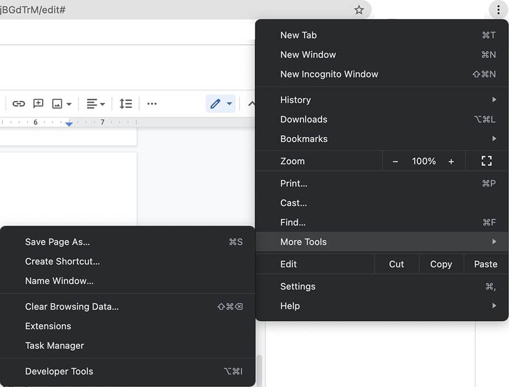This screenshot has height=387, width=509.
Task: Open the line spacing icon
Action: [x=126, y=104]
